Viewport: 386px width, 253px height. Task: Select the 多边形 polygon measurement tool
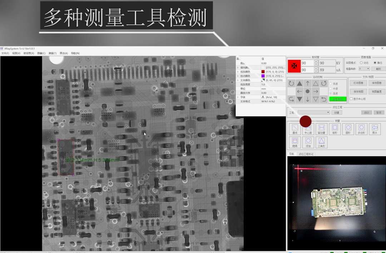coord(361,128)
